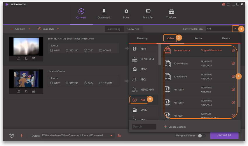Open effects settings for Blink 182 video

pos(34,59)
